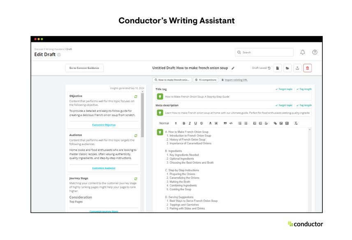The image size is (352, 240).
Task: Click the Import existing URL link
Action: (236, 80)
